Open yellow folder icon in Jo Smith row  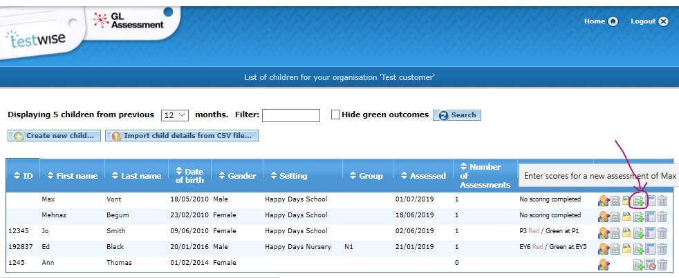tap(626, 232)
